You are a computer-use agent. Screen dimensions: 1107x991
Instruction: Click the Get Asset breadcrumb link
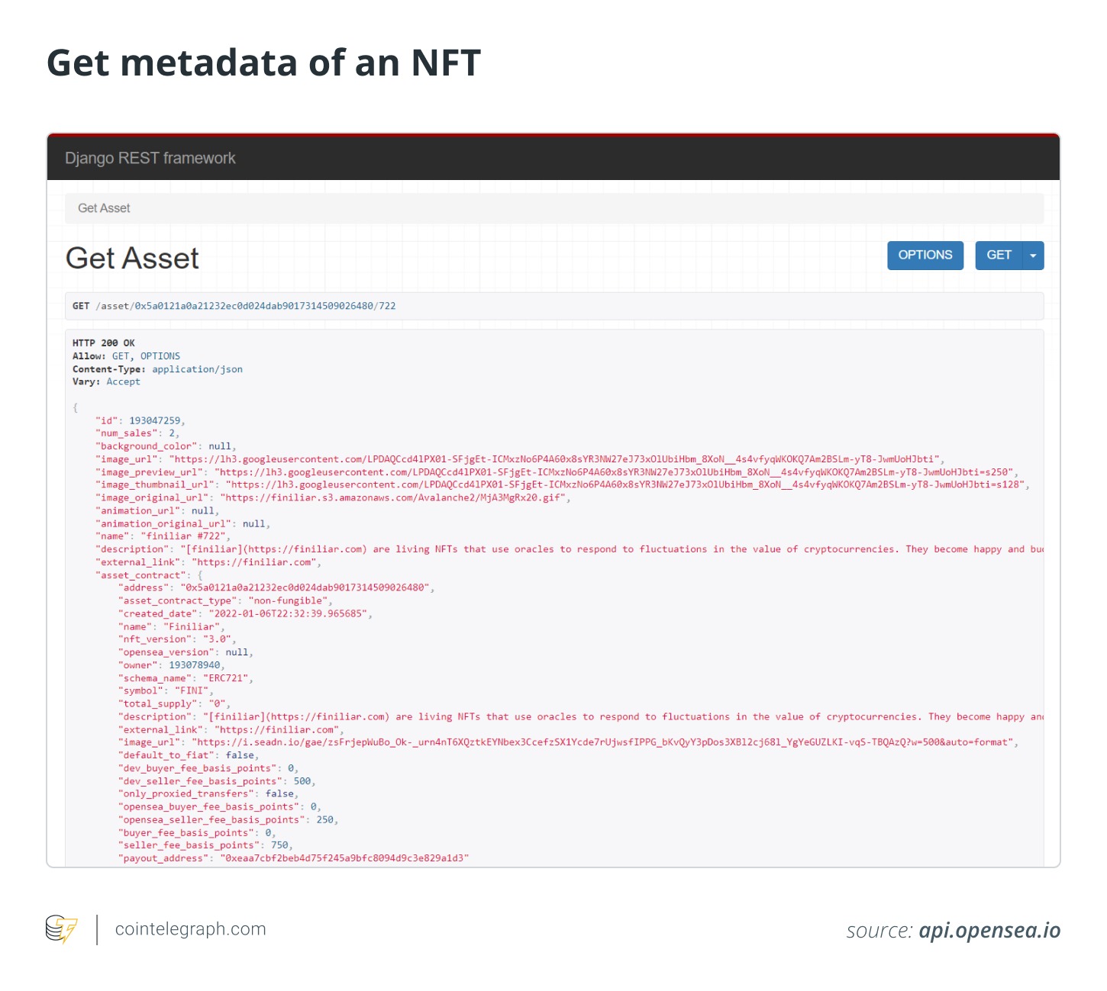pyautogui.click(x=103, y=208)
